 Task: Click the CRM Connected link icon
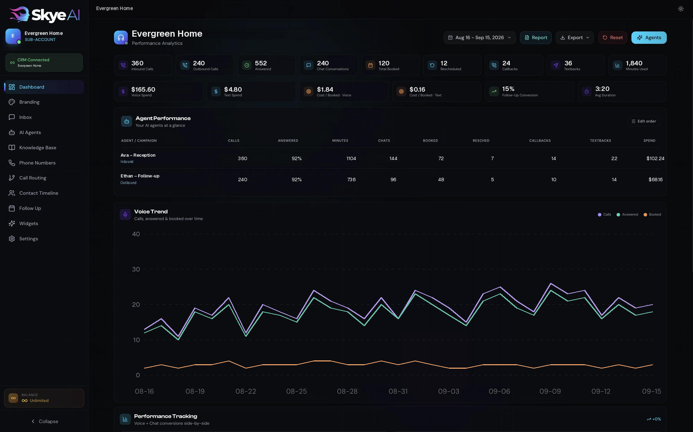[x=12, y=63]
